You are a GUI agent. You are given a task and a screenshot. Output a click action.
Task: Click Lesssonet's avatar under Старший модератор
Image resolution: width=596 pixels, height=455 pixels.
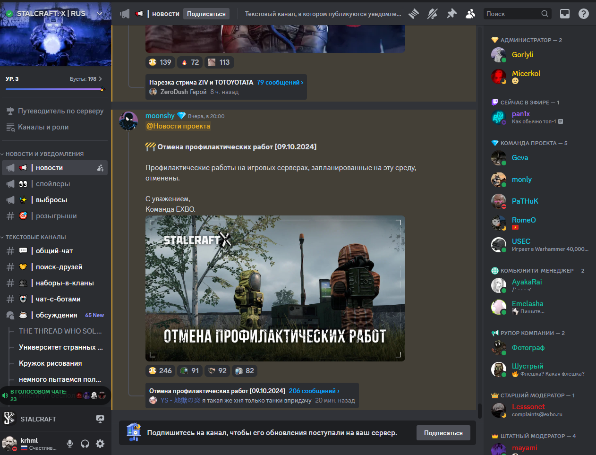pyautogui.click(x=499, y=410)
